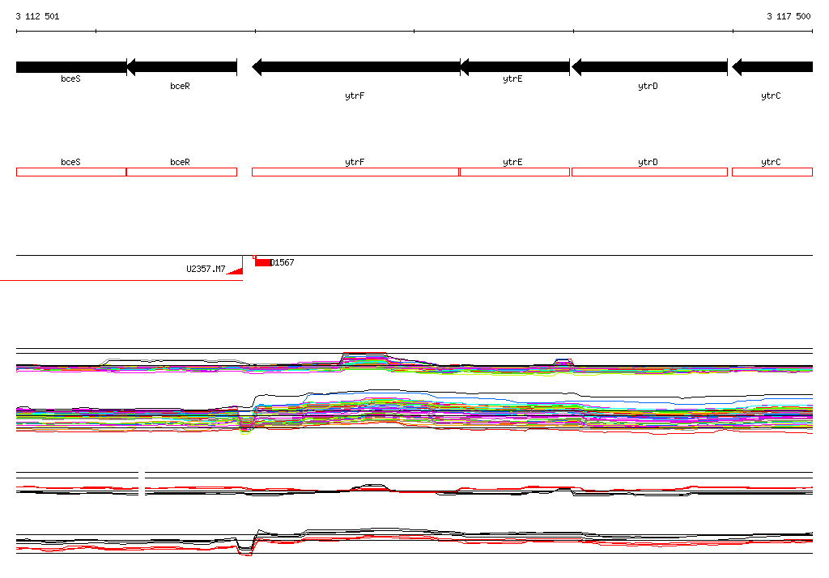The width and height of the screenshot is (829, 578).
Task: Select the ytrE black gene arrow
Action: click(516, 67)
